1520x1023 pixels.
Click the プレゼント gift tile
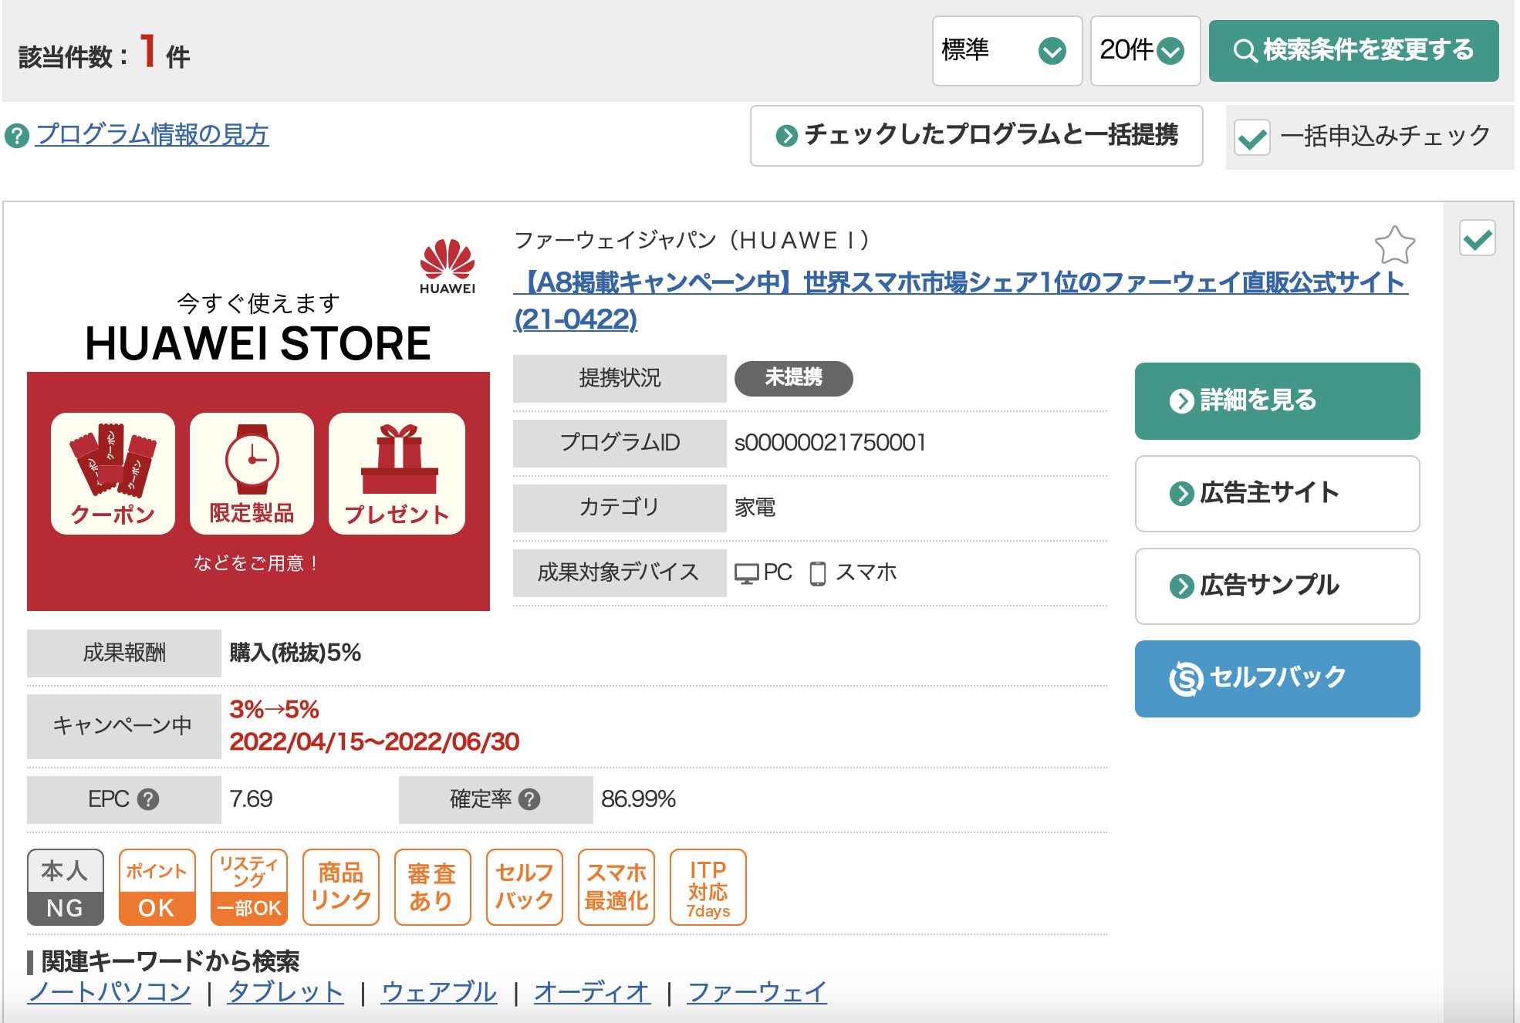click(397, 474)
